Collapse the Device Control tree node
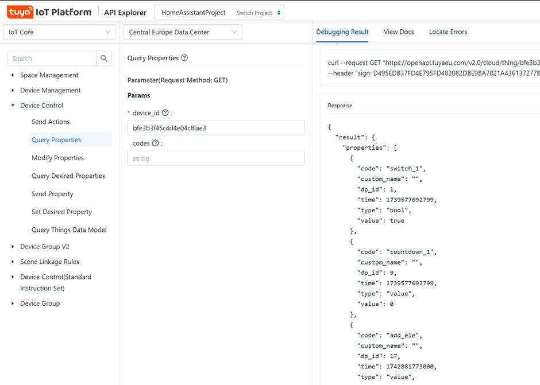 pos(13,105)
